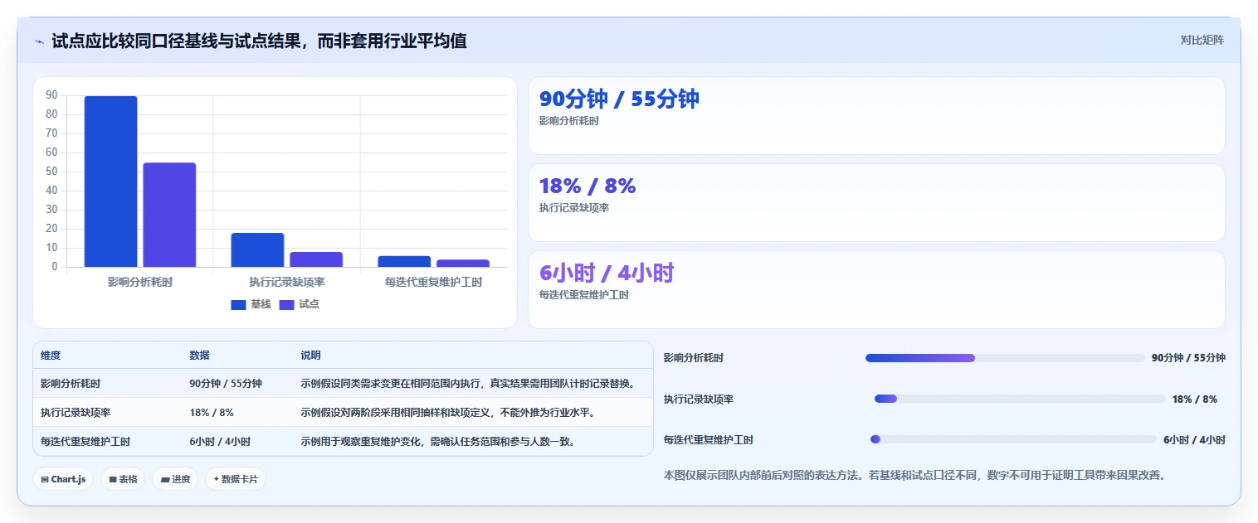The width and height of the screenshot is (1258, 523).
Task: Click chart x-axis label 影响分析耗时
Action: 140,282
